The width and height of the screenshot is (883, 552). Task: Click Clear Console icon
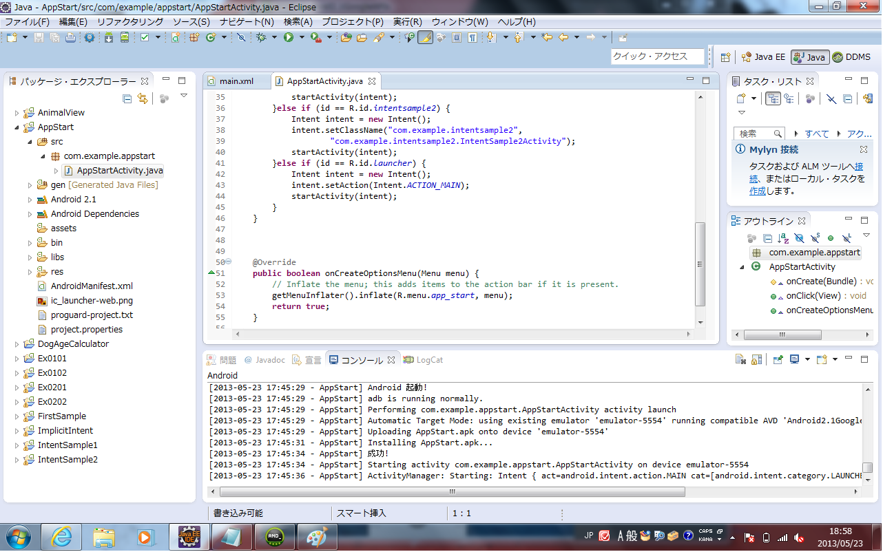740,359
